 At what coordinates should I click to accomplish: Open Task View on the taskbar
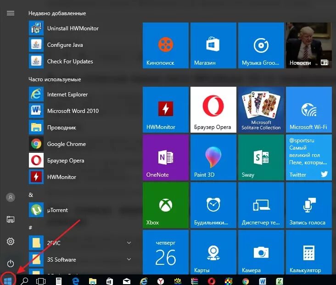coord(41,281)
